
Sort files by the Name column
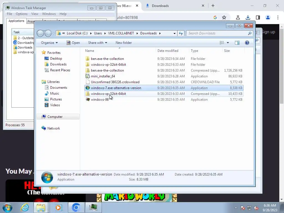120,51
